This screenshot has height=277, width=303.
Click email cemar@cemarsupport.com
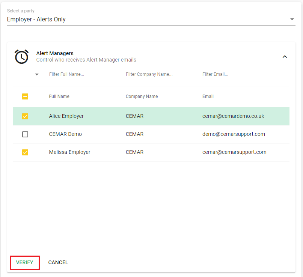pos(234,152)
